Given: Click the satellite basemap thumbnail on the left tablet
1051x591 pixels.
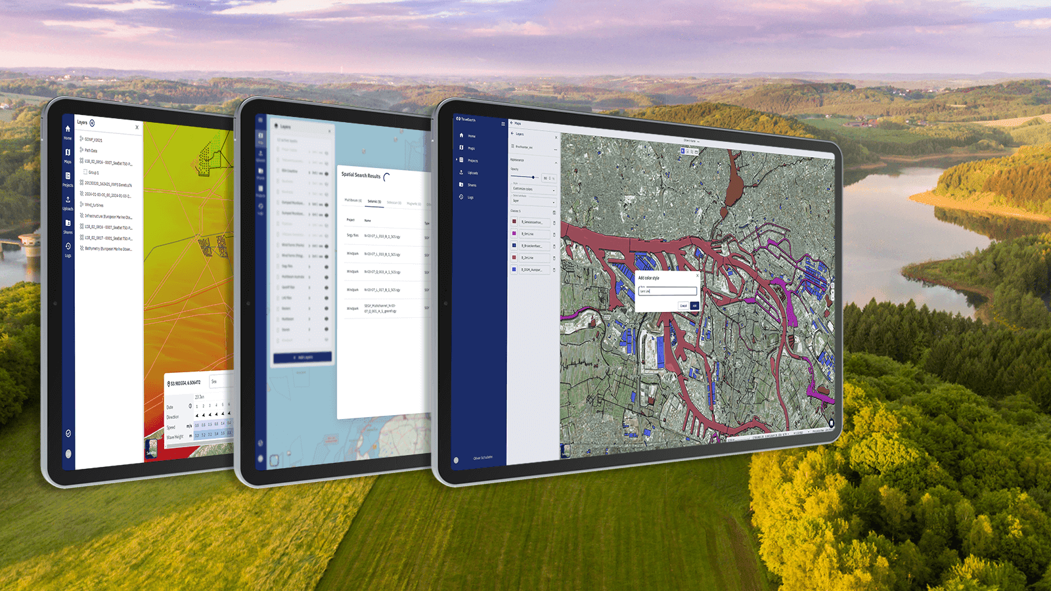Looking at the screenshot, I should click(151, 449).
